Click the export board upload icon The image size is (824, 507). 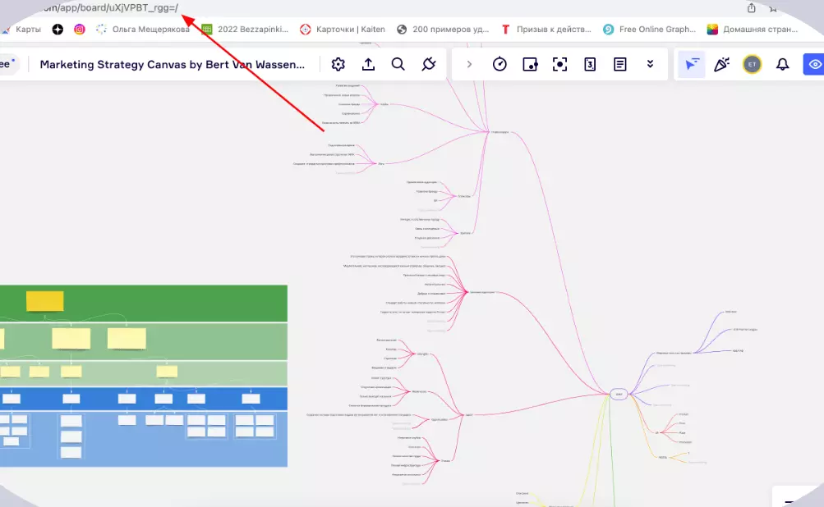[x=368, y=65]
